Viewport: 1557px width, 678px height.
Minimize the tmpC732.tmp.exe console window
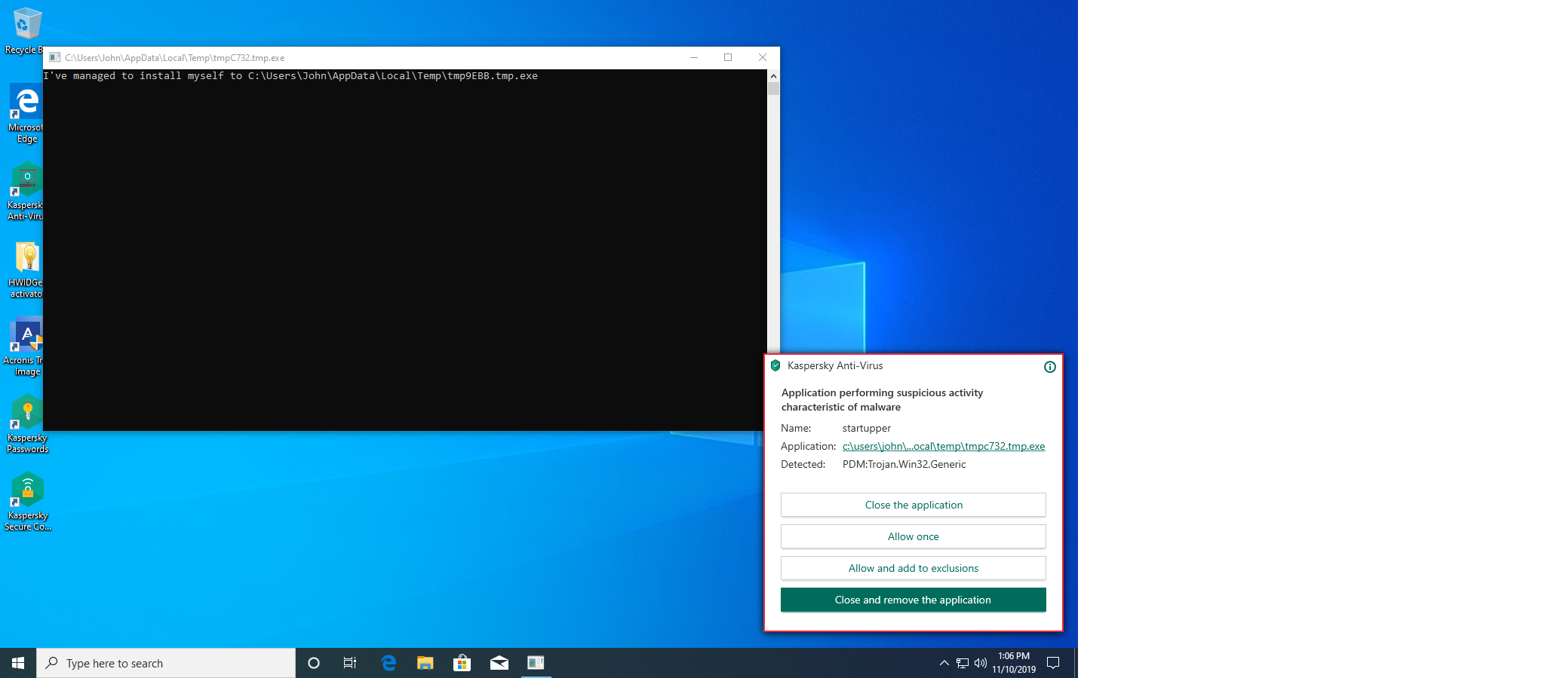694,57
